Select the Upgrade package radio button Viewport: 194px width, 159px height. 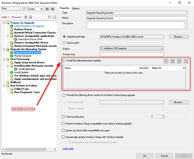pos(64,37)
